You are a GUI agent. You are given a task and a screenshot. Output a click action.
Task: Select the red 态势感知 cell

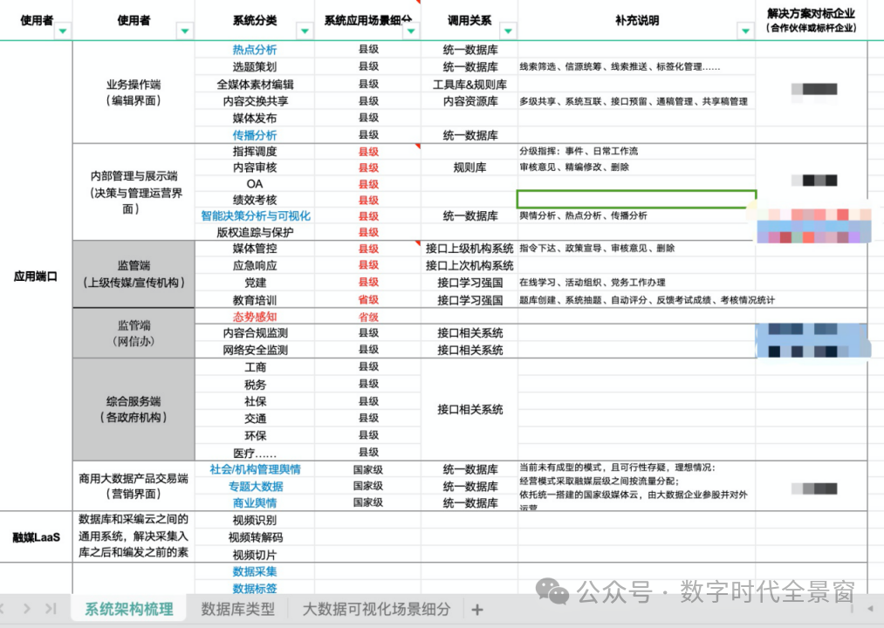[x=254, y=316]
